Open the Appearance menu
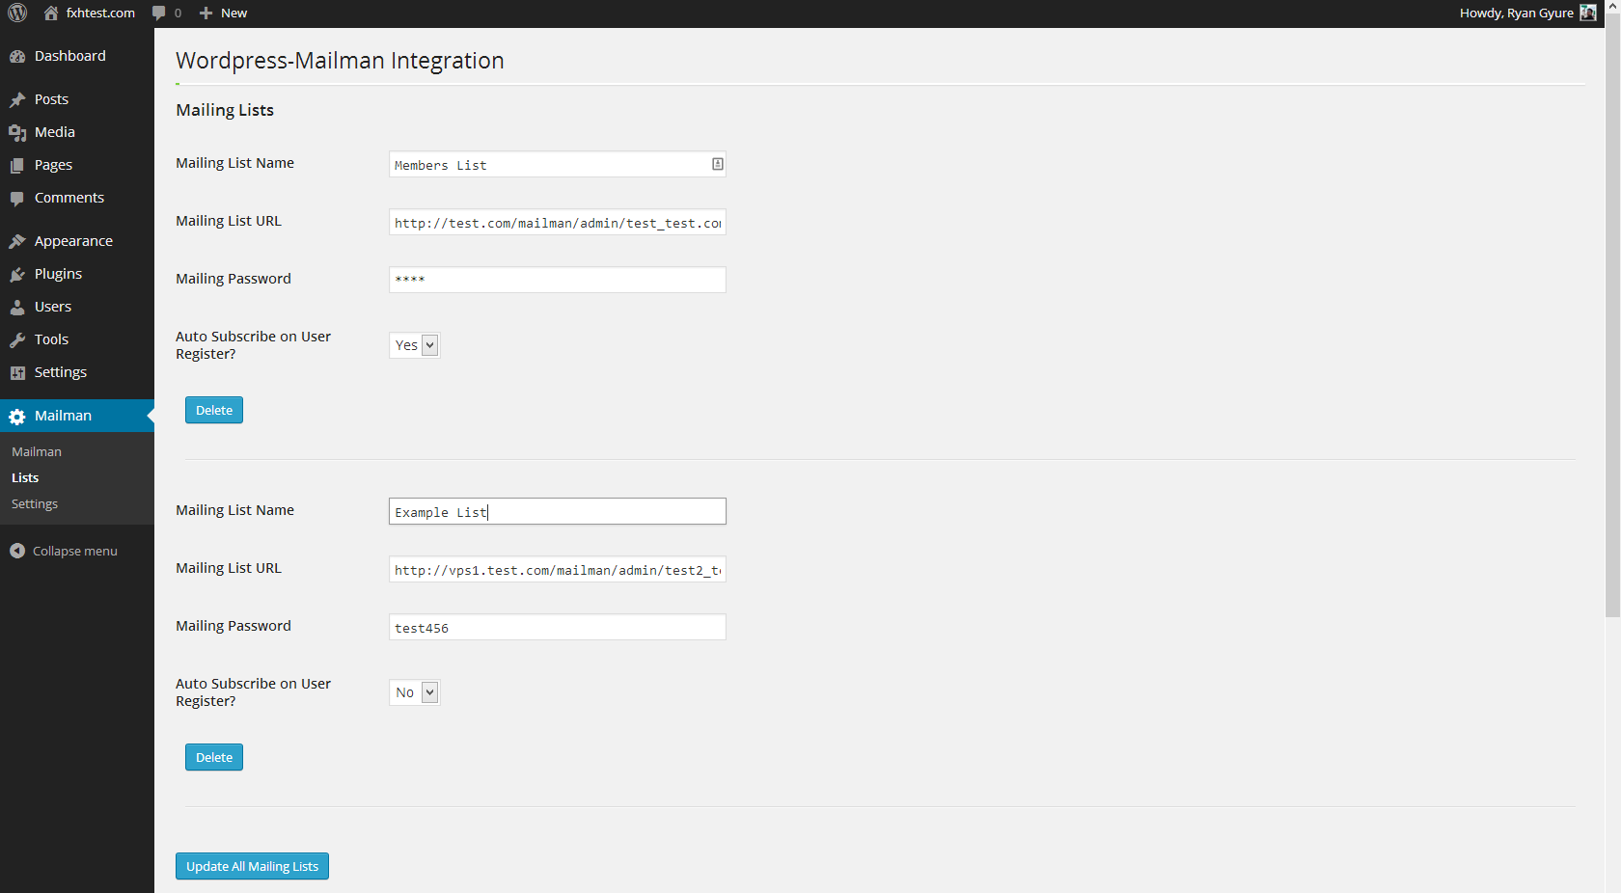The height and width of the screenshot is (893, 1621). click(77, 241)
